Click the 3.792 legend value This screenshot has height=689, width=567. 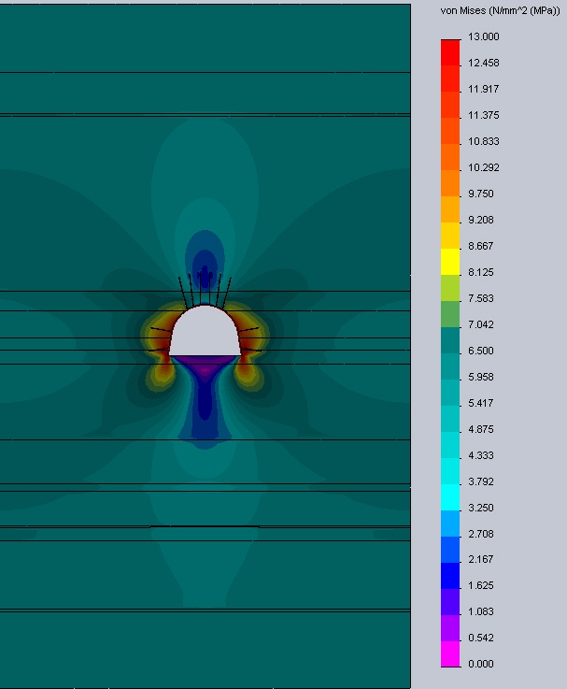click(x=481, y=481)
